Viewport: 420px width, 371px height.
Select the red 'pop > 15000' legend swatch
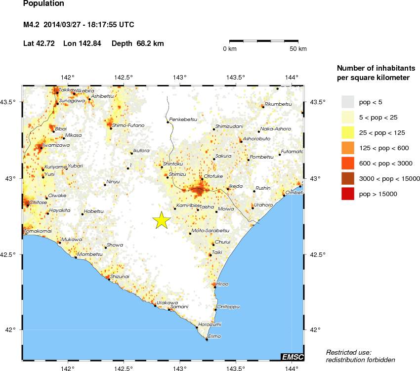[x=348, y=194]
